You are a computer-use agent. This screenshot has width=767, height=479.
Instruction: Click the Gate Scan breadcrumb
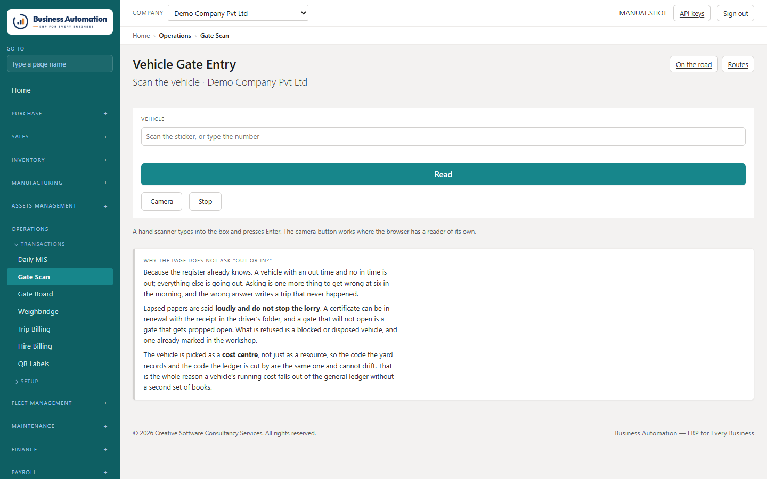(215, 36)
